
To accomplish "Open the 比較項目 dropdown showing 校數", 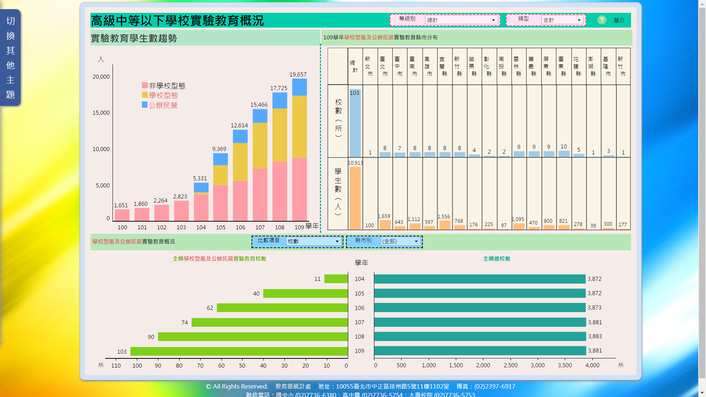I will 313,242.
